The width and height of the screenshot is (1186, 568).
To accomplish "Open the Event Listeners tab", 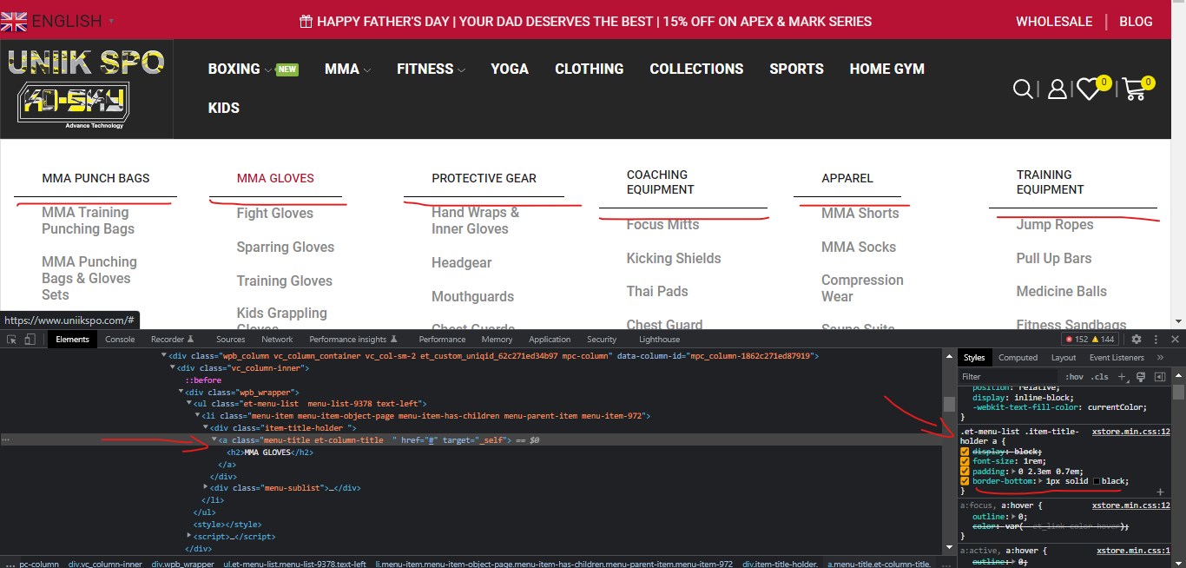I will pos(1117,357).
